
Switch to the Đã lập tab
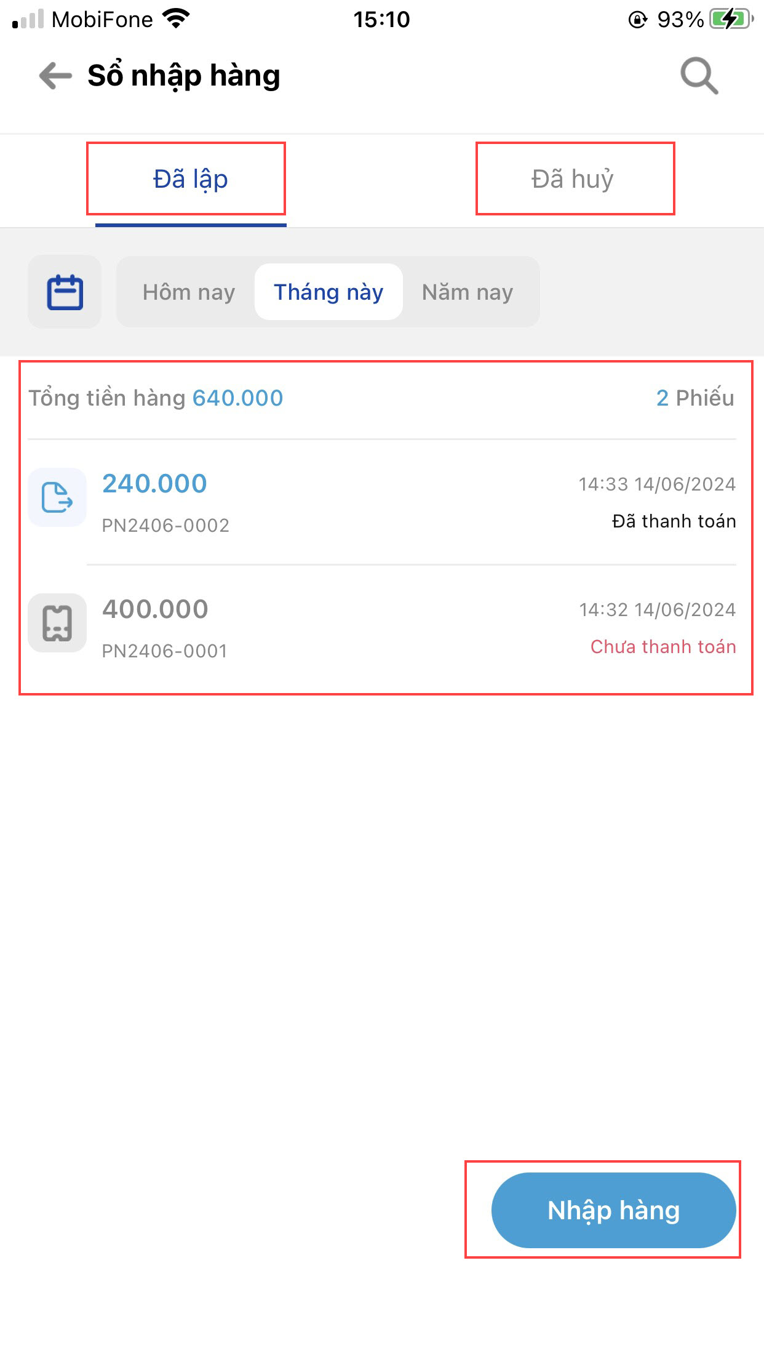(x=191, y=179)
